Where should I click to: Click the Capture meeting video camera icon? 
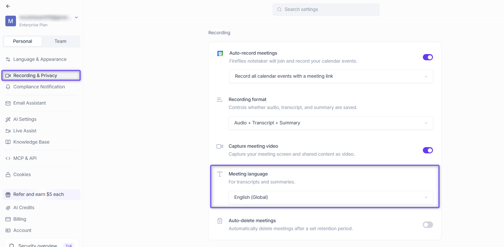[220, 147]
